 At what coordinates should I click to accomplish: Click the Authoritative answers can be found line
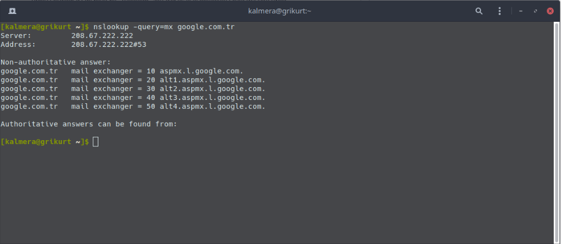click(89, 124)
